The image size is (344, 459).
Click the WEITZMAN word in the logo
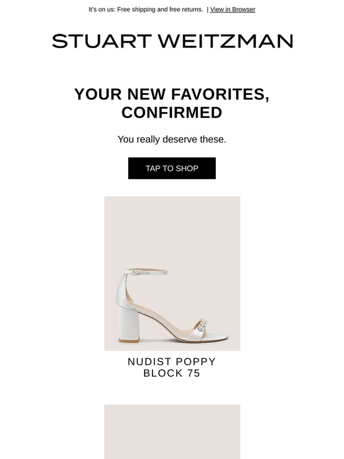pyautogui.click(x=226, y=41)
